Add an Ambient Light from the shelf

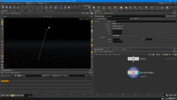point(146,8)
